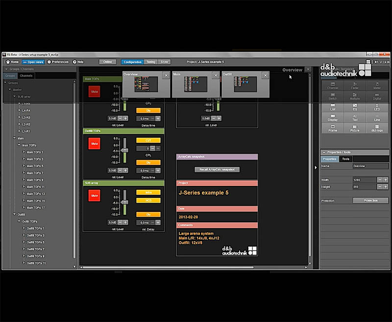The image size is (392, 322).
Task: Click the Name field containing Overview
Action: pos(370,166)
